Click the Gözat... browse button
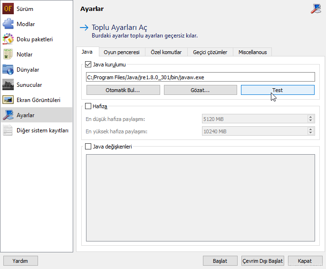This screenshot has height=269, width=326. [201, 90]
